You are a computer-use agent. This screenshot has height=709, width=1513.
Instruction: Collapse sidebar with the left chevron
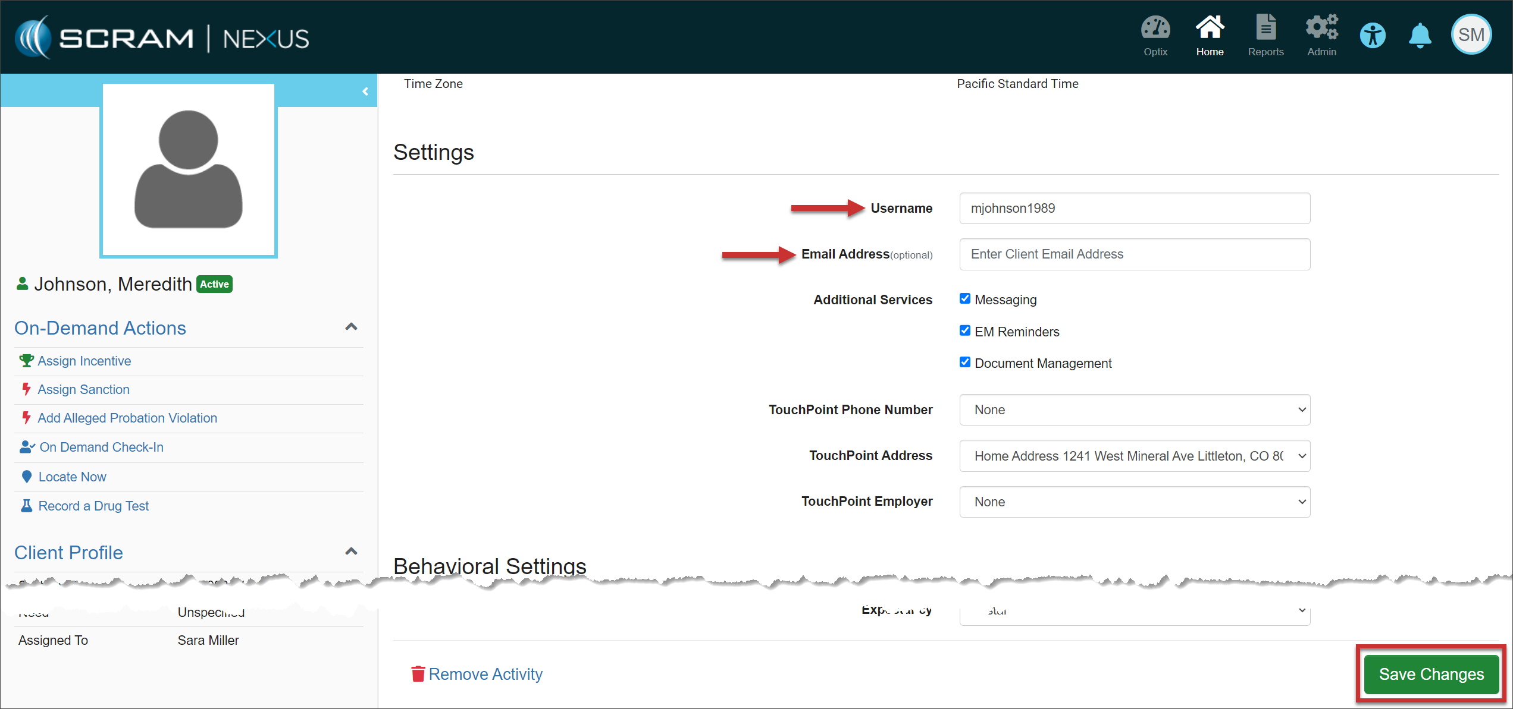click(x=365, y=92)
